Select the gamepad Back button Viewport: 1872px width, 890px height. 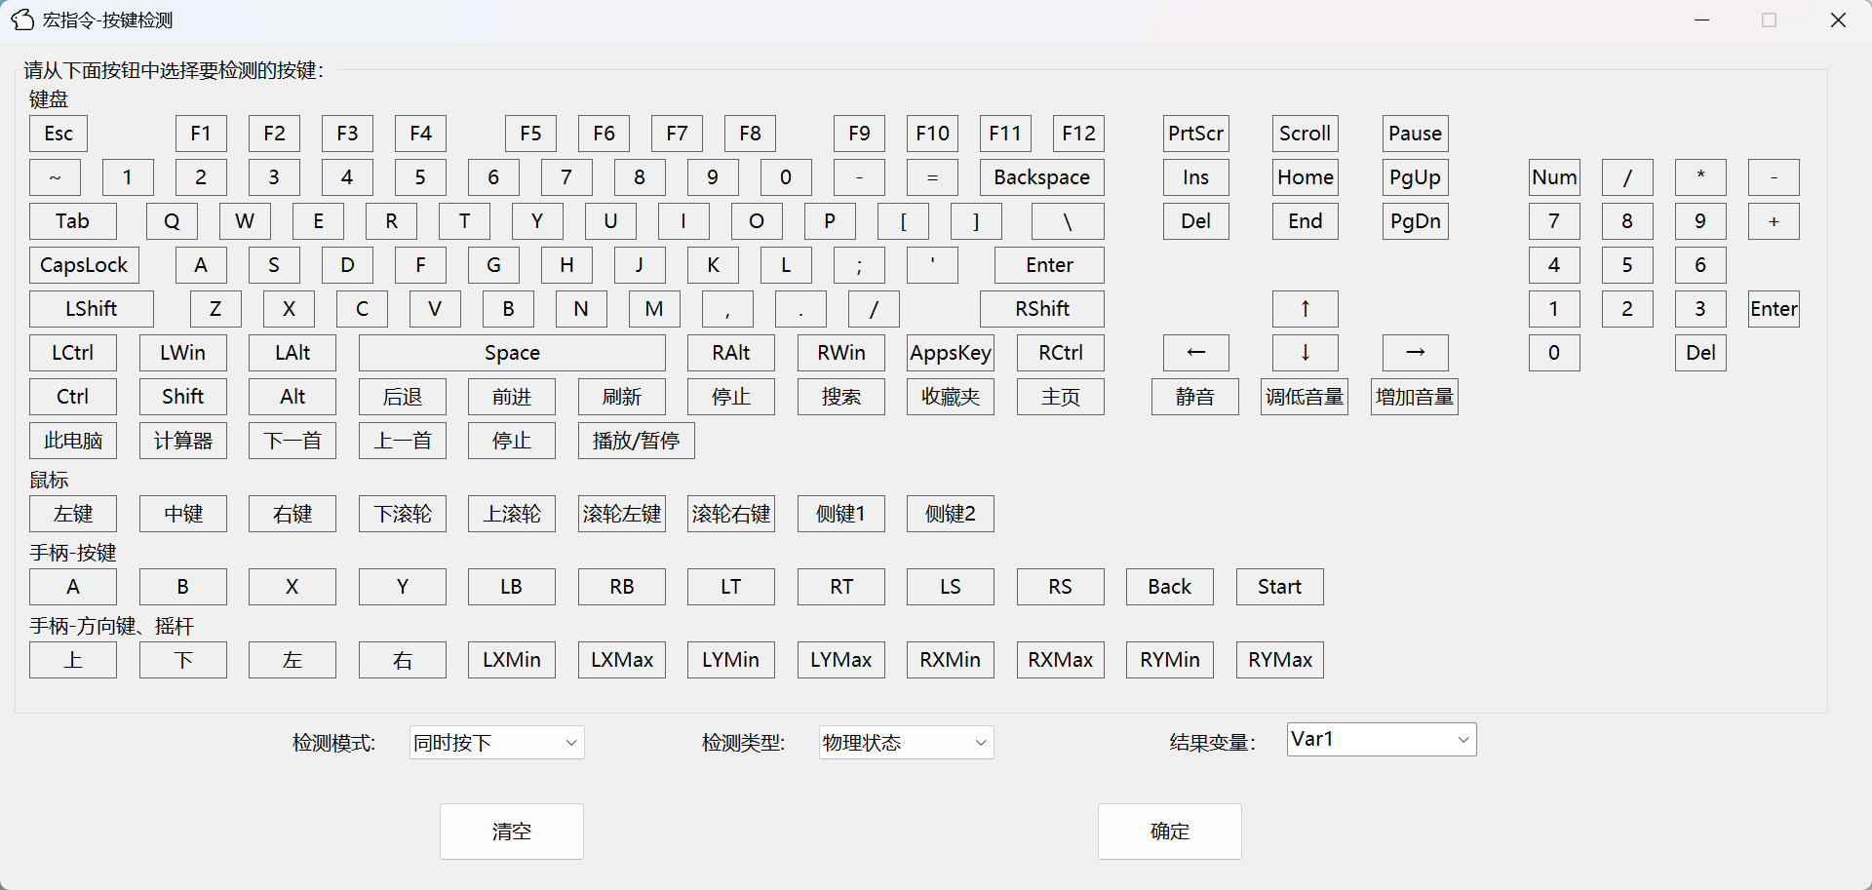point(1170,587)
